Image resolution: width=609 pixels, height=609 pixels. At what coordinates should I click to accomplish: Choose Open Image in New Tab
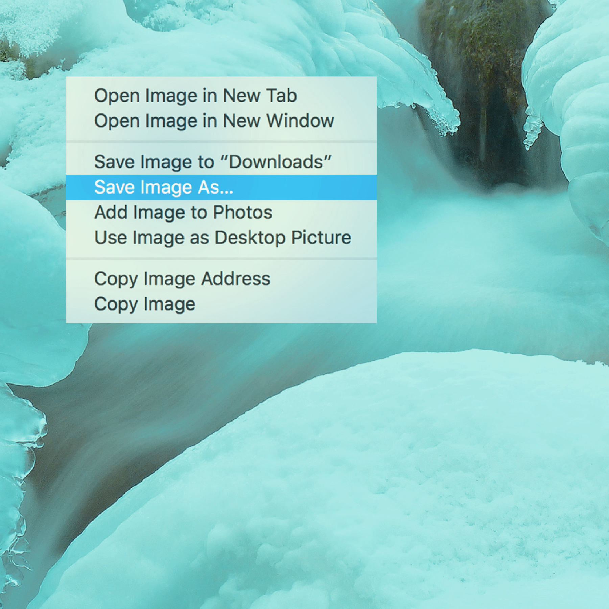221,96
